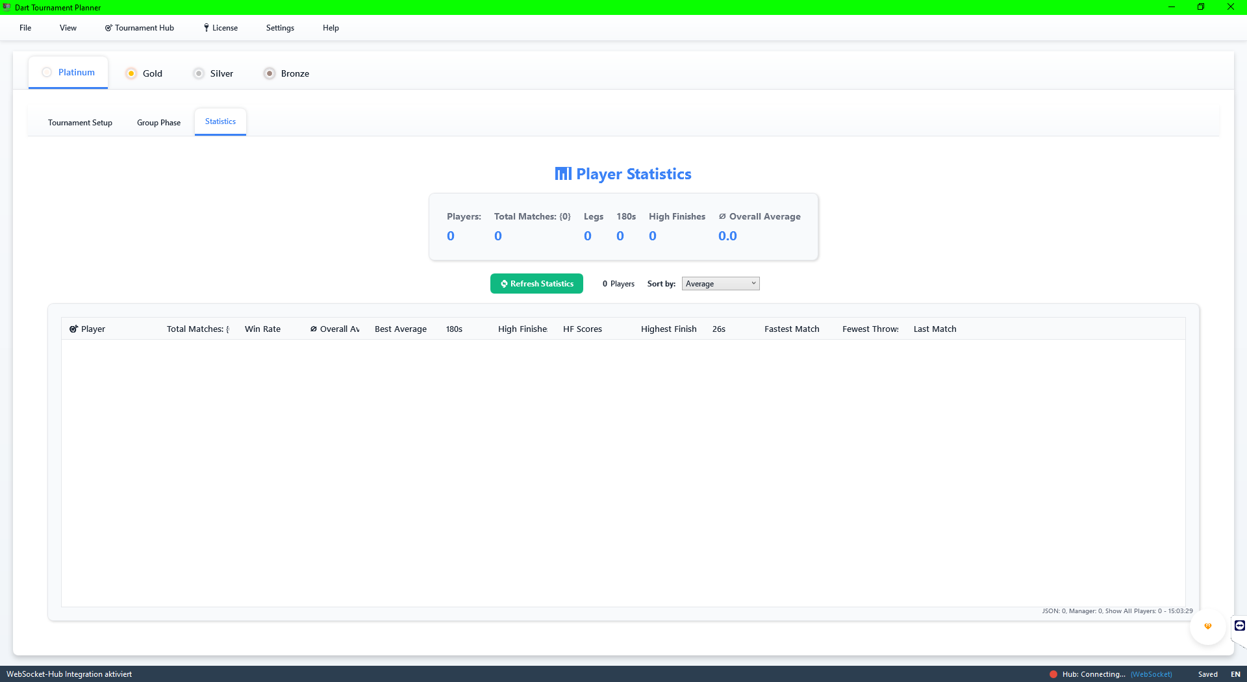
Task: Open the Help menu
Action: 331,28
